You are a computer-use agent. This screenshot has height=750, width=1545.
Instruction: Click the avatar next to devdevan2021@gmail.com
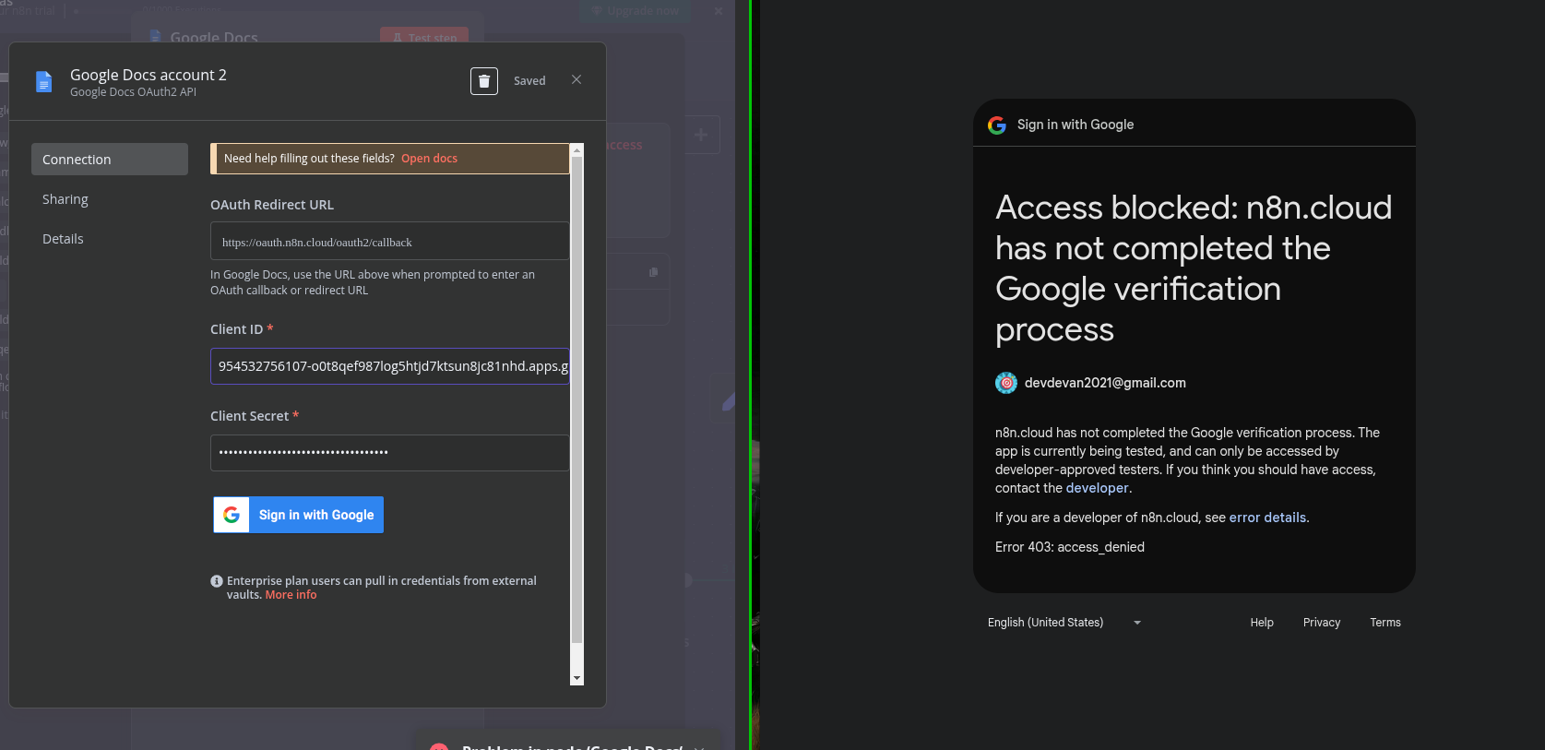point(1006,383)
